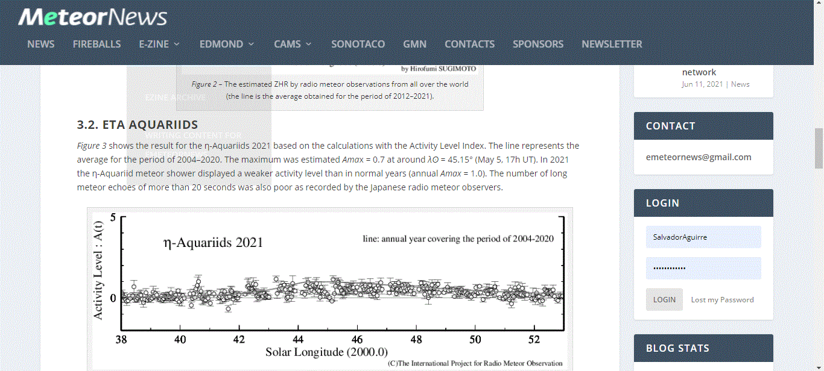
Task: Focus the password input field
Action: 703,268
